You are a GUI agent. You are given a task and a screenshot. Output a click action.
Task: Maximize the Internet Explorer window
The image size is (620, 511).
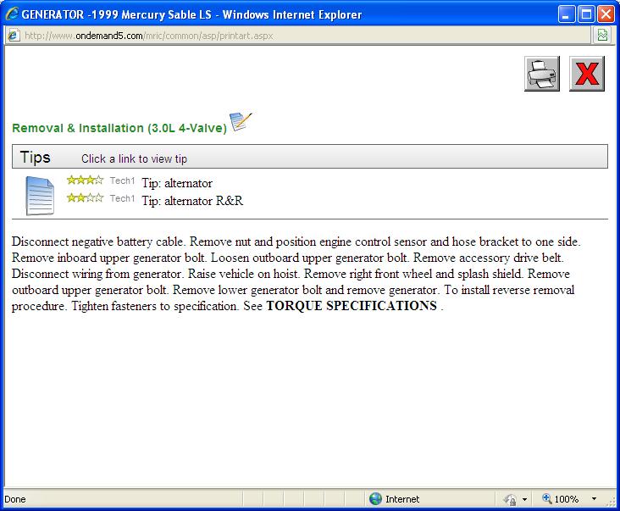point(586,14)
